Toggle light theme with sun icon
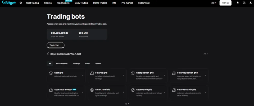Image resolution: width=254 pixels, height=106 pixels. [x=251, y=3]
